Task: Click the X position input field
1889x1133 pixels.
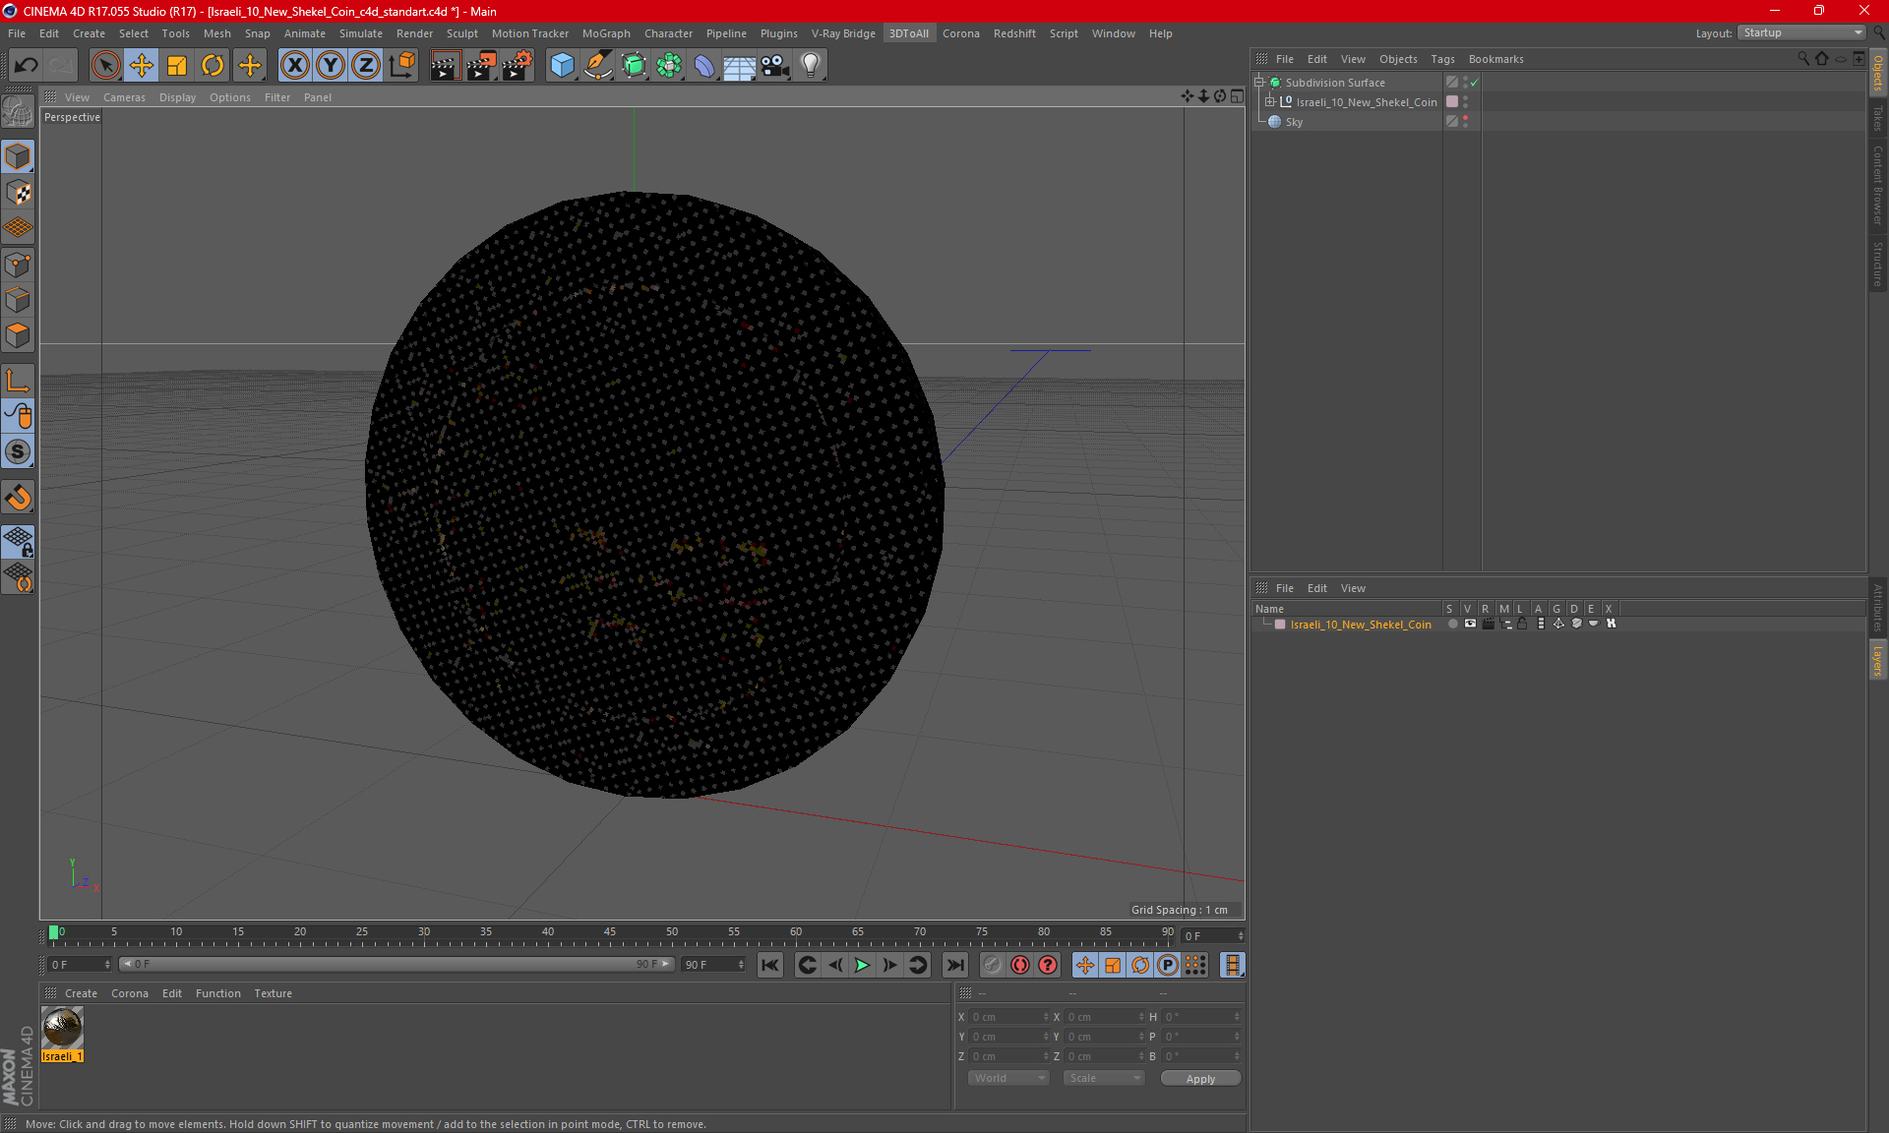Action: pos(1009,1017)
